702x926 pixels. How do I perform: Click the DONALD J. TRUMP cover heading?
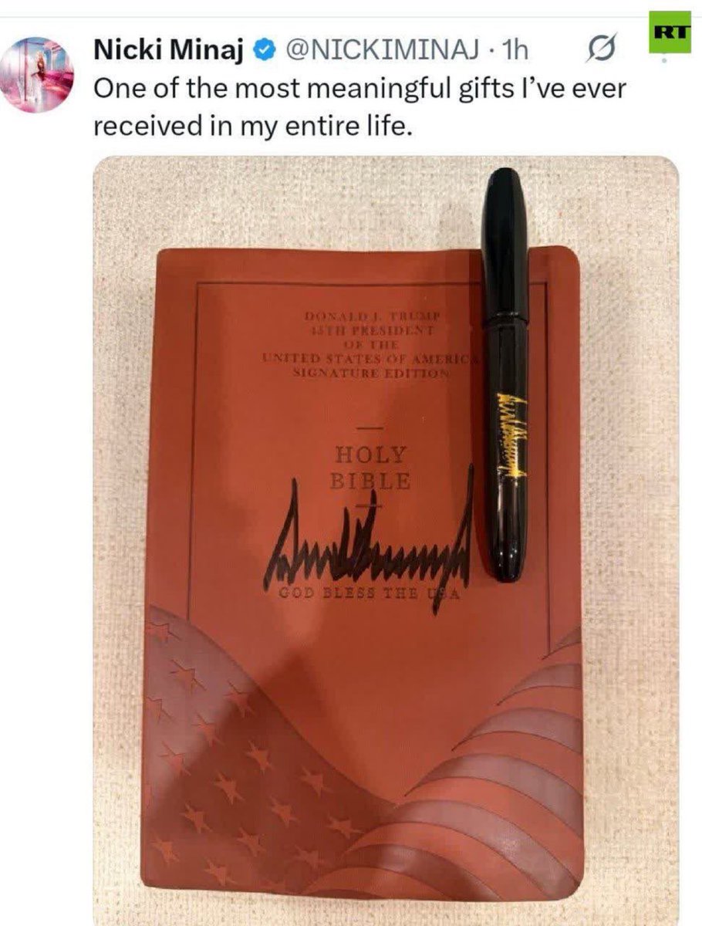point(372,316)
